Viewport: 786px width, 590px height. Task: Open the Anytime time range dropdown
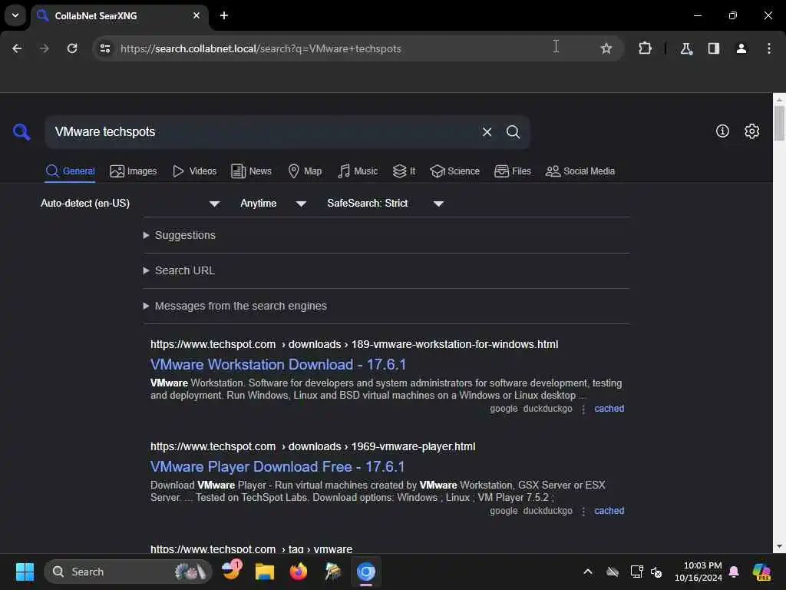[x=273, y=203]
